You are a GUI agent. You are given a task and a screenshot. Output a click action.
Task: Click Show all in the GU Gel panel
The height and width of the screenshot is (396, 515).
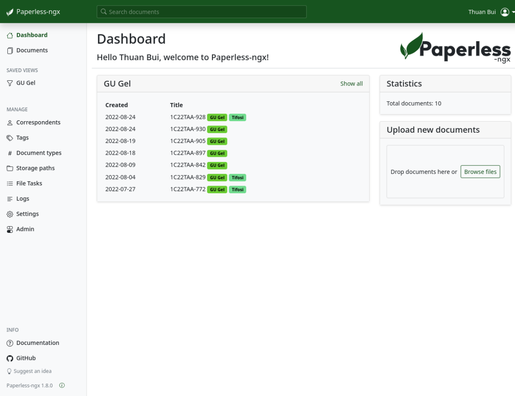(351, 83)
